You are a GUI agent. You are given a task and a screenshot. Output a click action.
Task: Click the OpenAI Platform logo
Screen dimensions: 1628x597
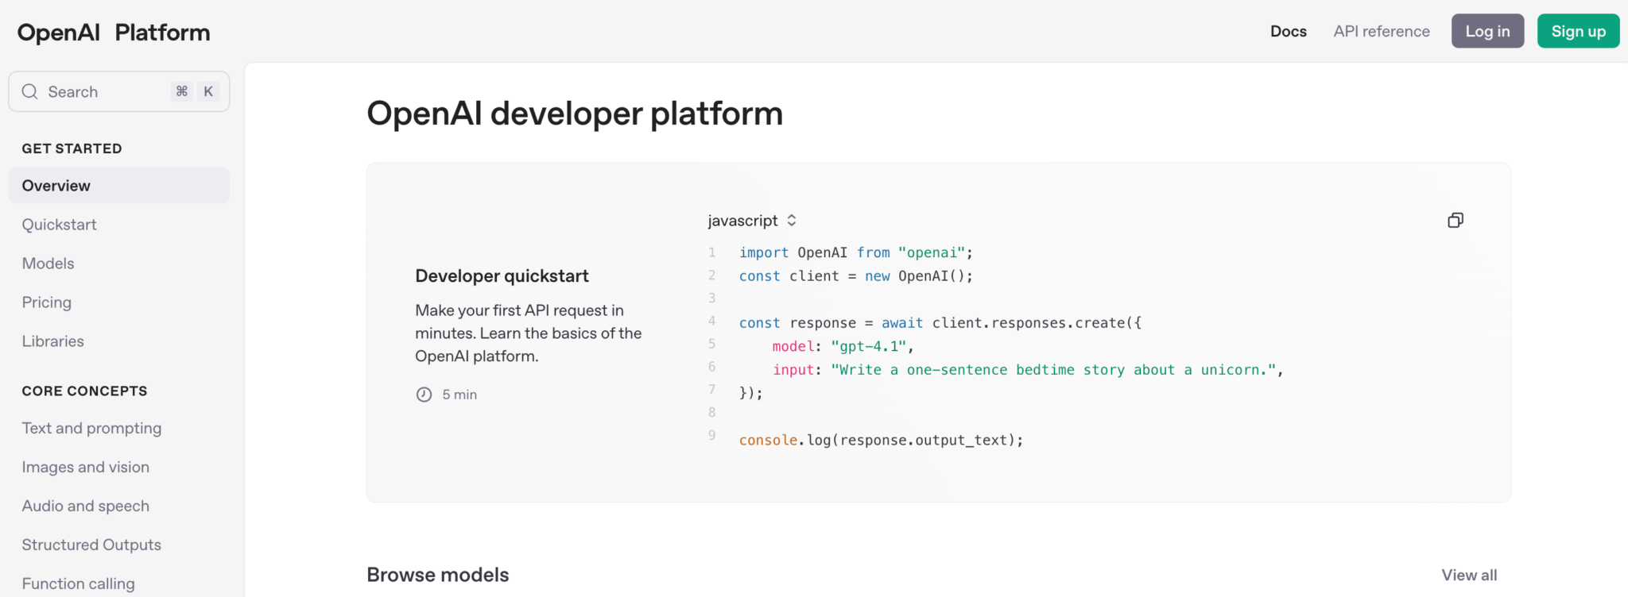coord(114,33)
